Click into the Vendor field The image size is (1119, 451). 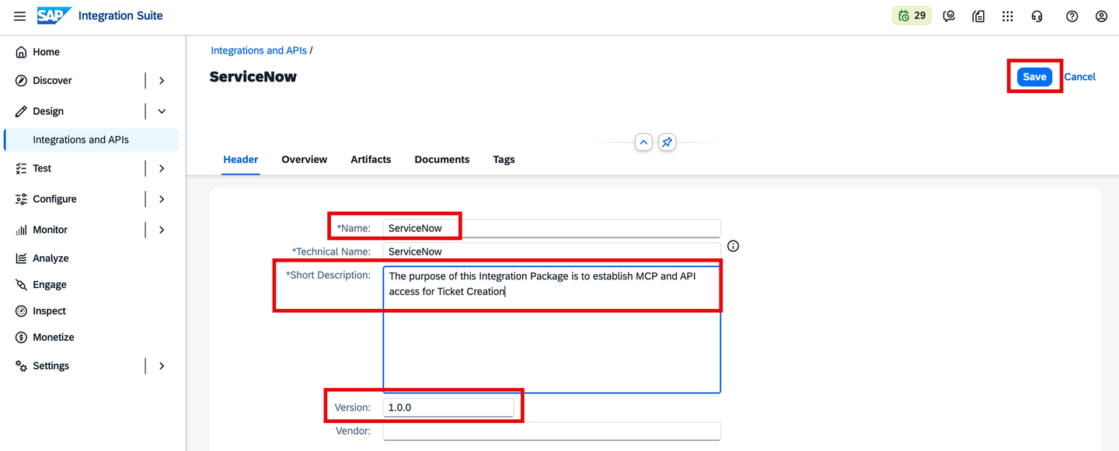coord(552,431)
